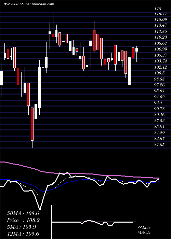Click the 95.64 price axis label

tap(159, 91)
